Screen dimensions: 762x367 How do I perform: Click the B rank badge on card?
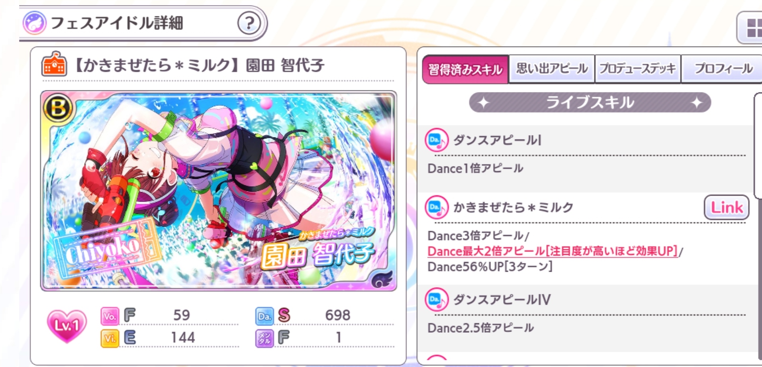pos(58,108)
